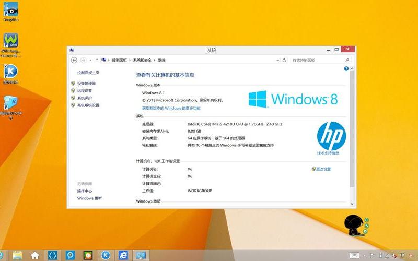
Task: Expand breadcrumb arrow before 控制面板
Action: [109, 60]
